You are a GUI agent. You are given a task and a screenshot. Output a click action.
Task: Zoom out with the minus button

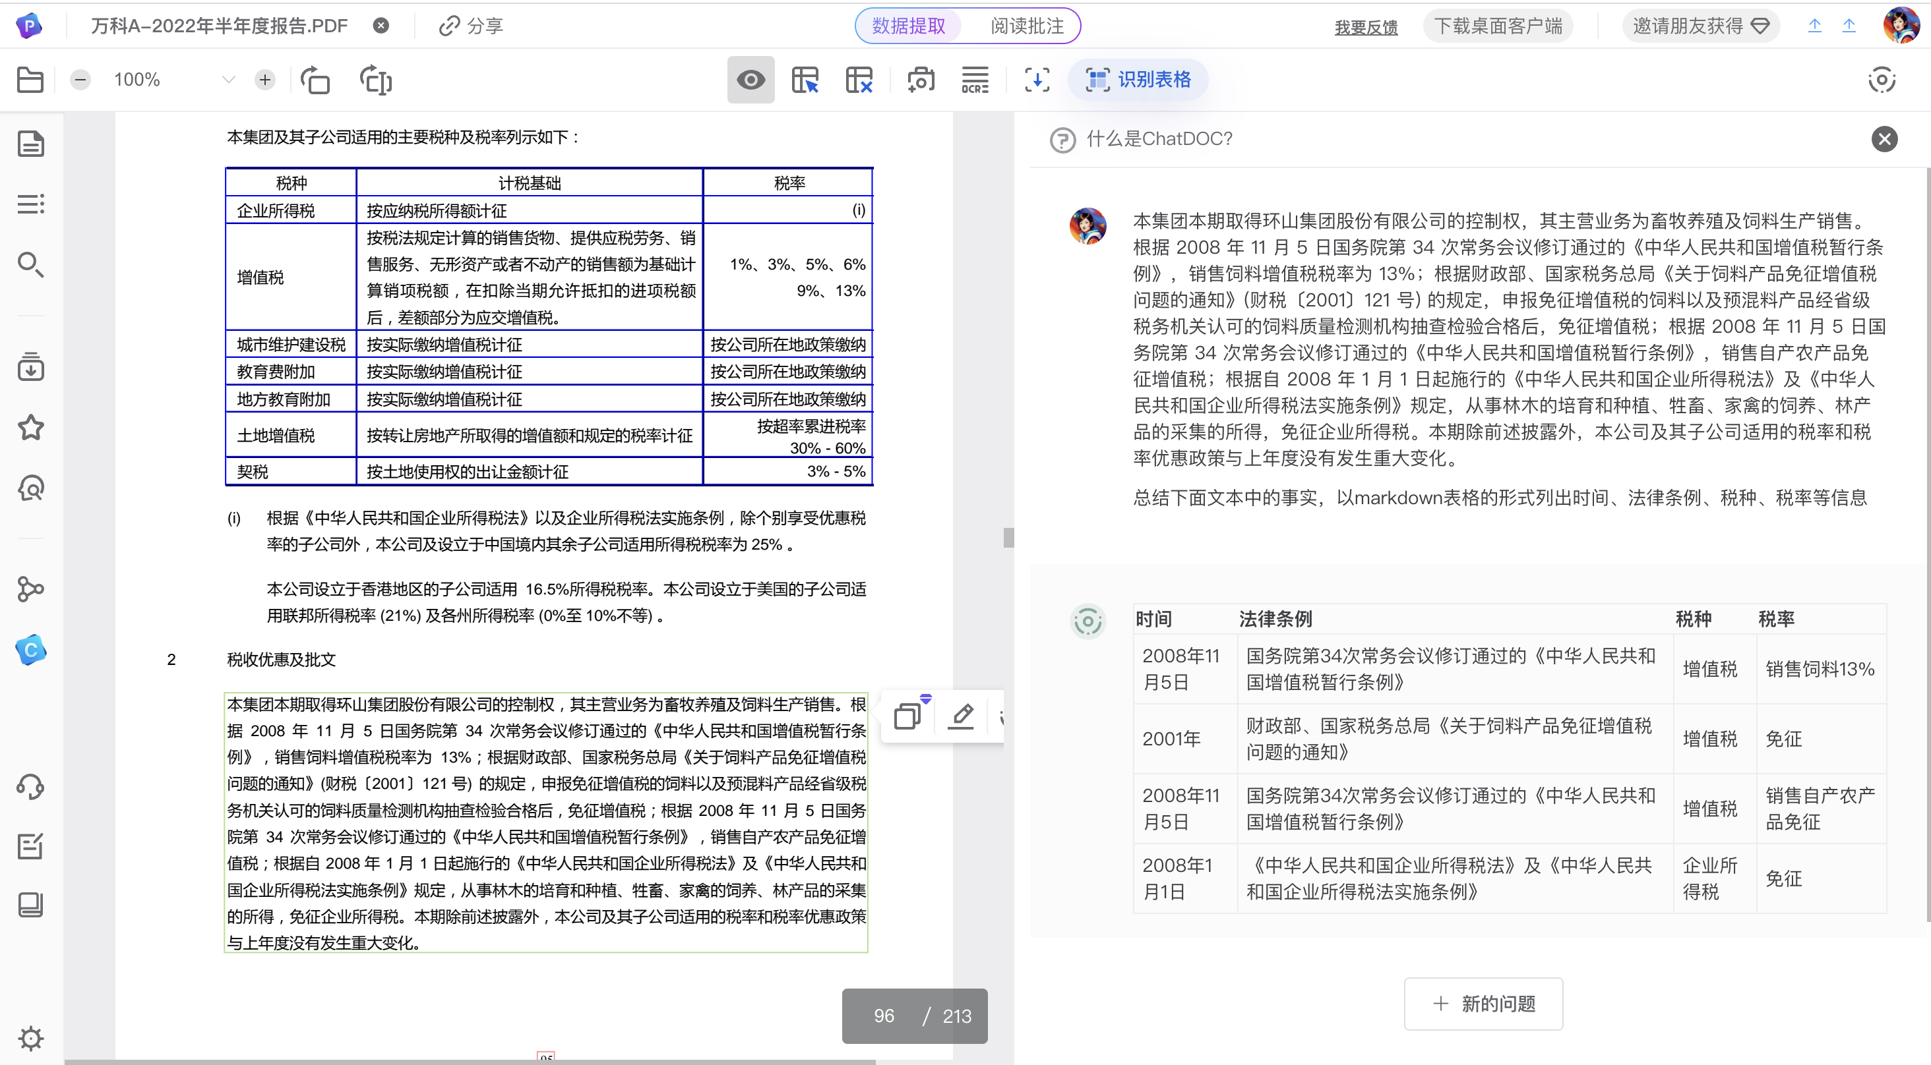tap(80, 79)
